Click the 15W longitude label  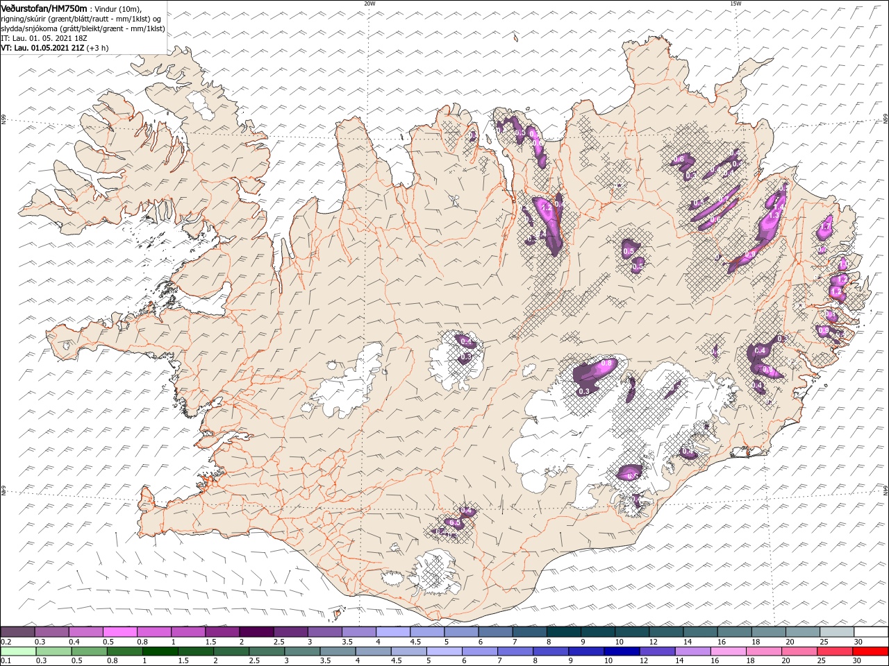[736, 3]
